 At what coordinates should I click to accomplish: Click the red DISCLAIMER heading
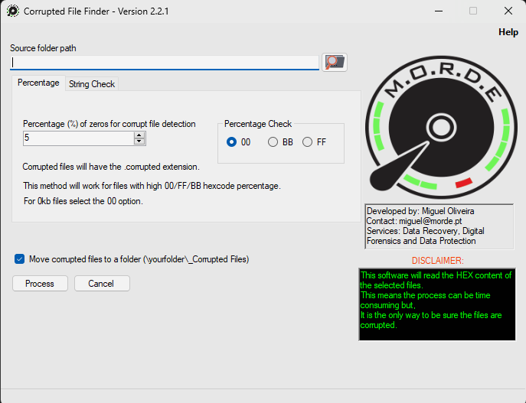pos(437,261)
